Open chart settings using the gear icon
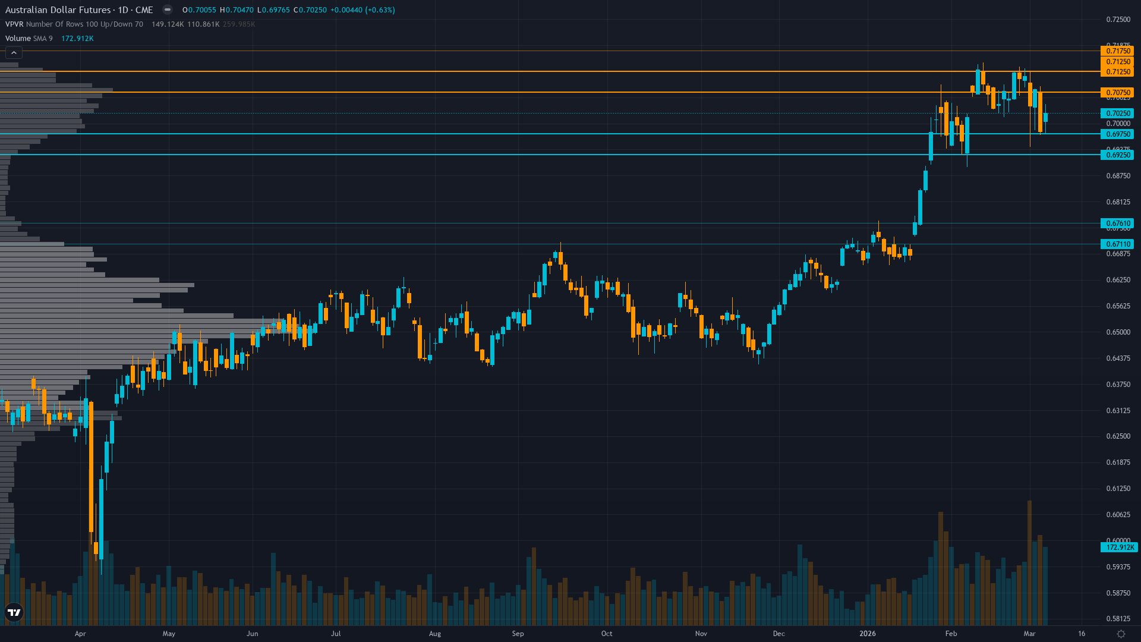Image resolution: width=1141 pixels, height=642 pixels. tap(1121, 634)
